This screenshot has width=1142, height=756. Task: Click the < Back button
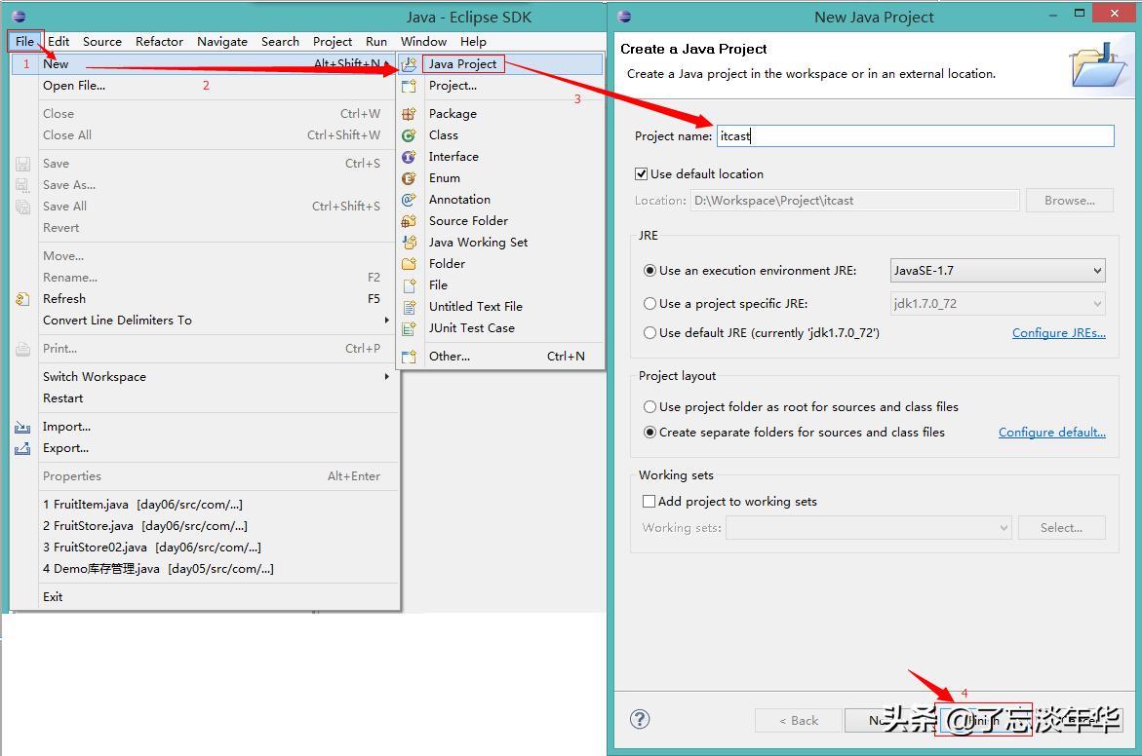tap(799, 720)
